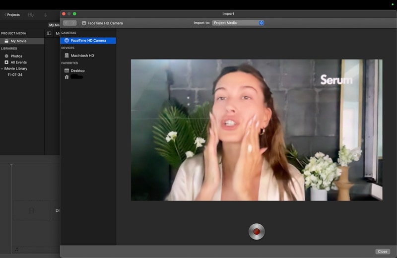
Task: Go forward with the right navigation arrow
Action: tap(73, 23)
